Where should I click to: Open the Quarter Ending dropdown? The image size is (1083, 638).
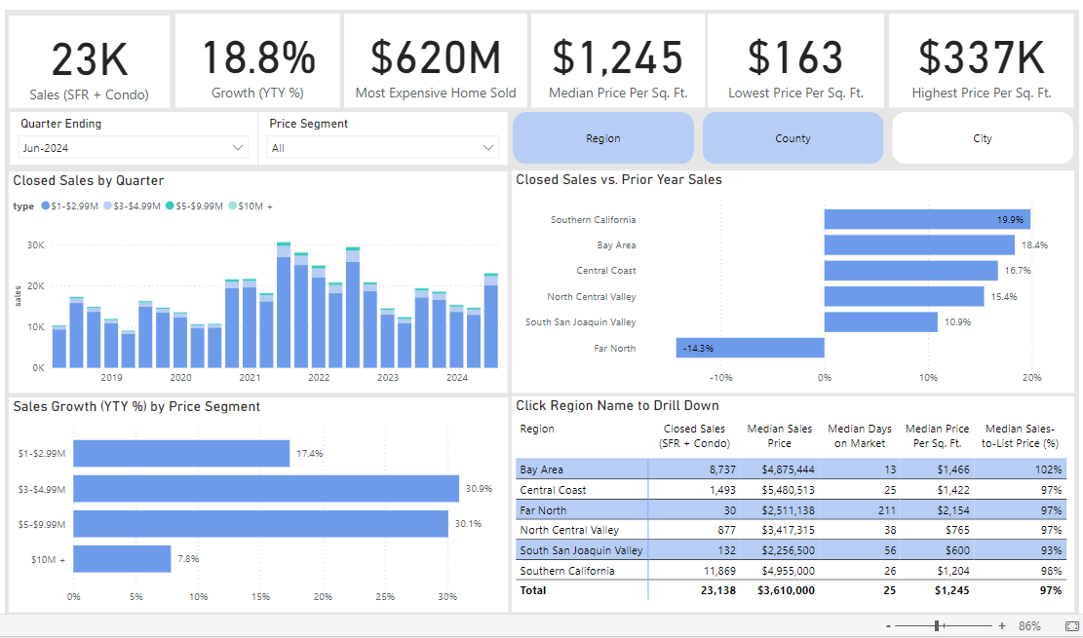pos(134,147)
